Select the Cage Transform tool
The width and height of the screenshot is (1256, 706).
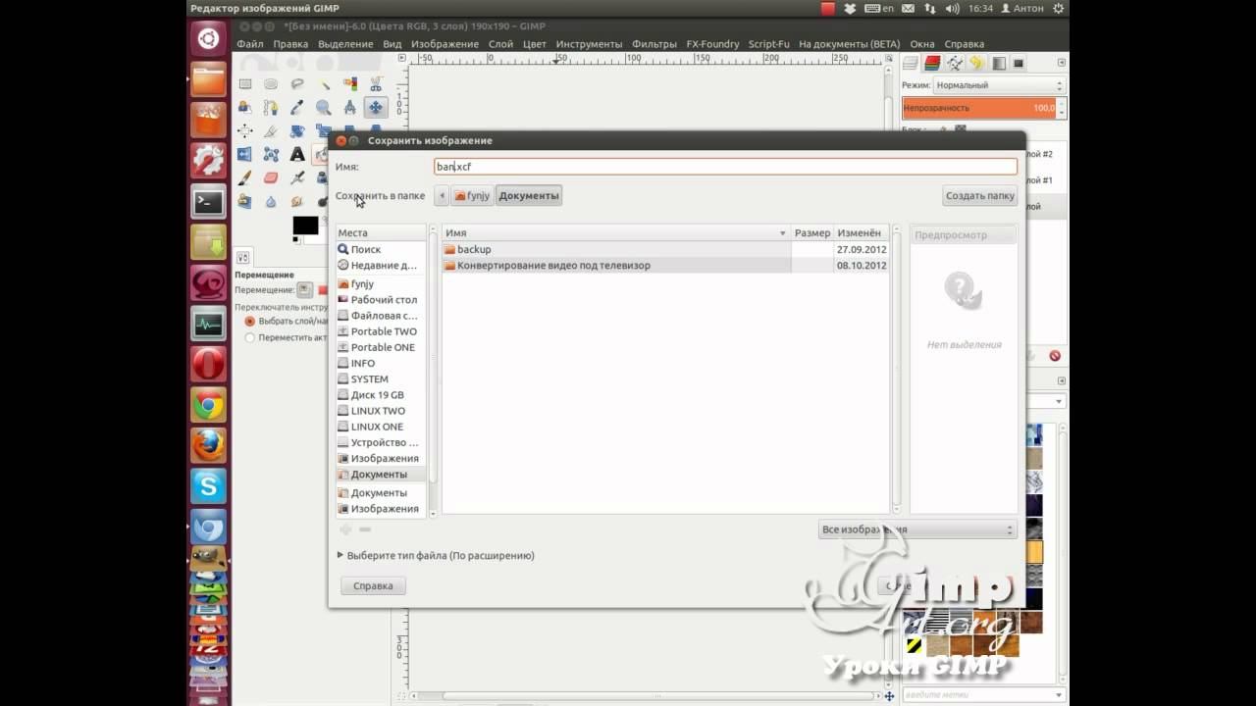[x=271, y=154]
